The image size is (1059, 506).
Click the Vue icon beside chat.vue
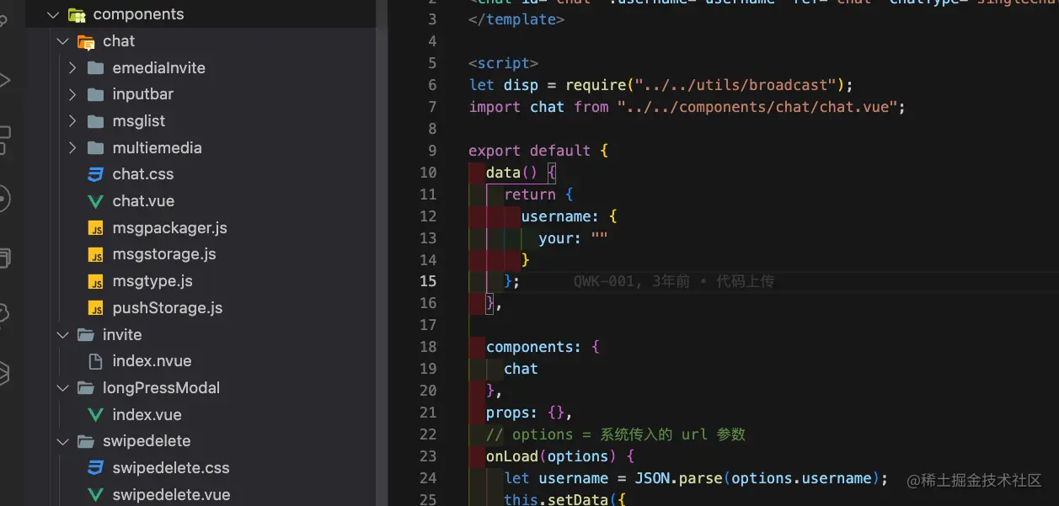tap(96, 201)
